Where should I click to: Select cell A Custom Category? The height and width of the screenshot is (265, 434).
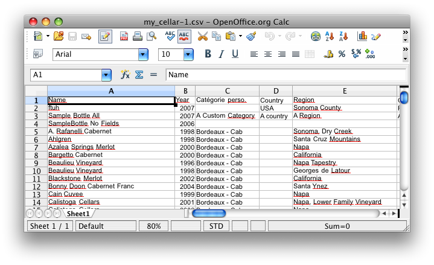(227, 116)
